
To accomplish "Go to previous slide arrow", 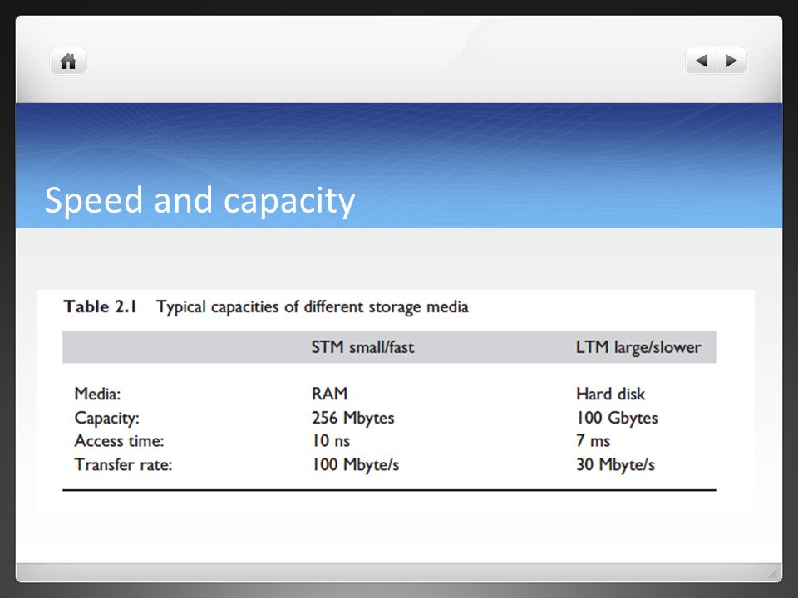I will click(x=702, y=61).
